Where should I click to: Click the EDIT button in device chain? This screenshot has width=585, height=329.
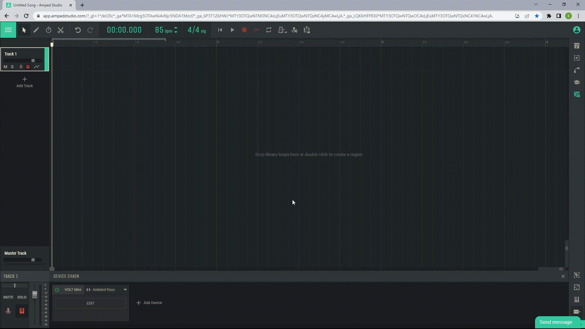pyautogui.click(x=90, y=303)
